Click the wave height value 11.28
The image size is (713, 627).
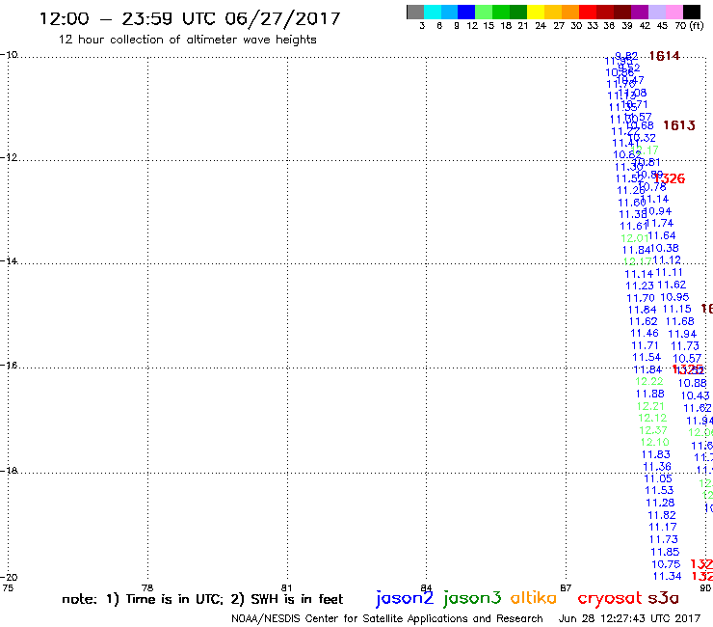click(660, 503)
